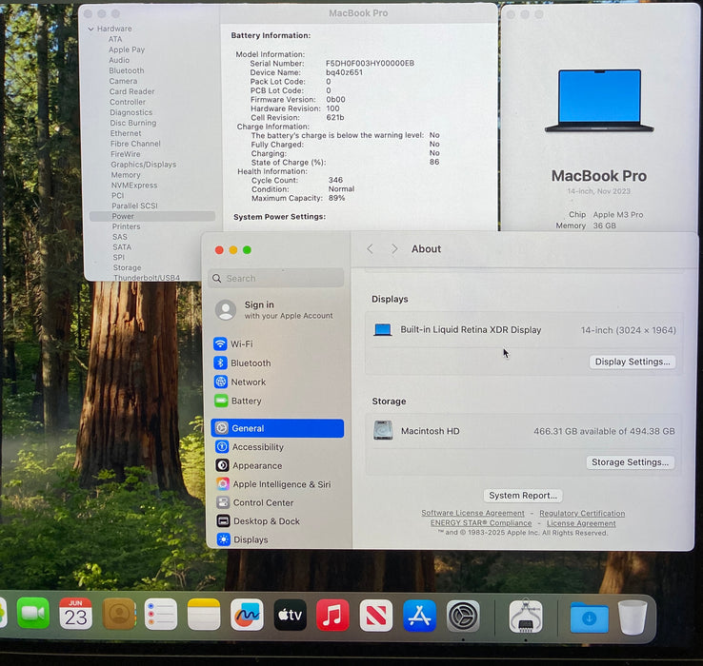Select Disc Burning in hardware list
Viewport: 703px width, 666px height.
[133, 123]
